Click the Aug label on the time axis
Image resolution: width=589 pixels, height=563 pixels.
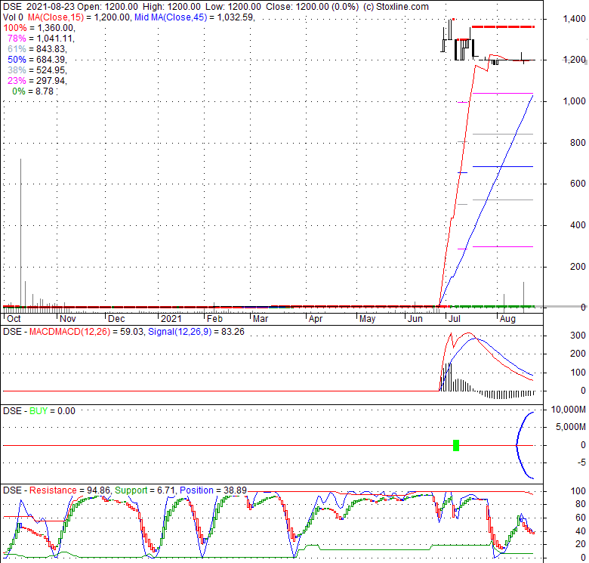[x=508, y=319]
